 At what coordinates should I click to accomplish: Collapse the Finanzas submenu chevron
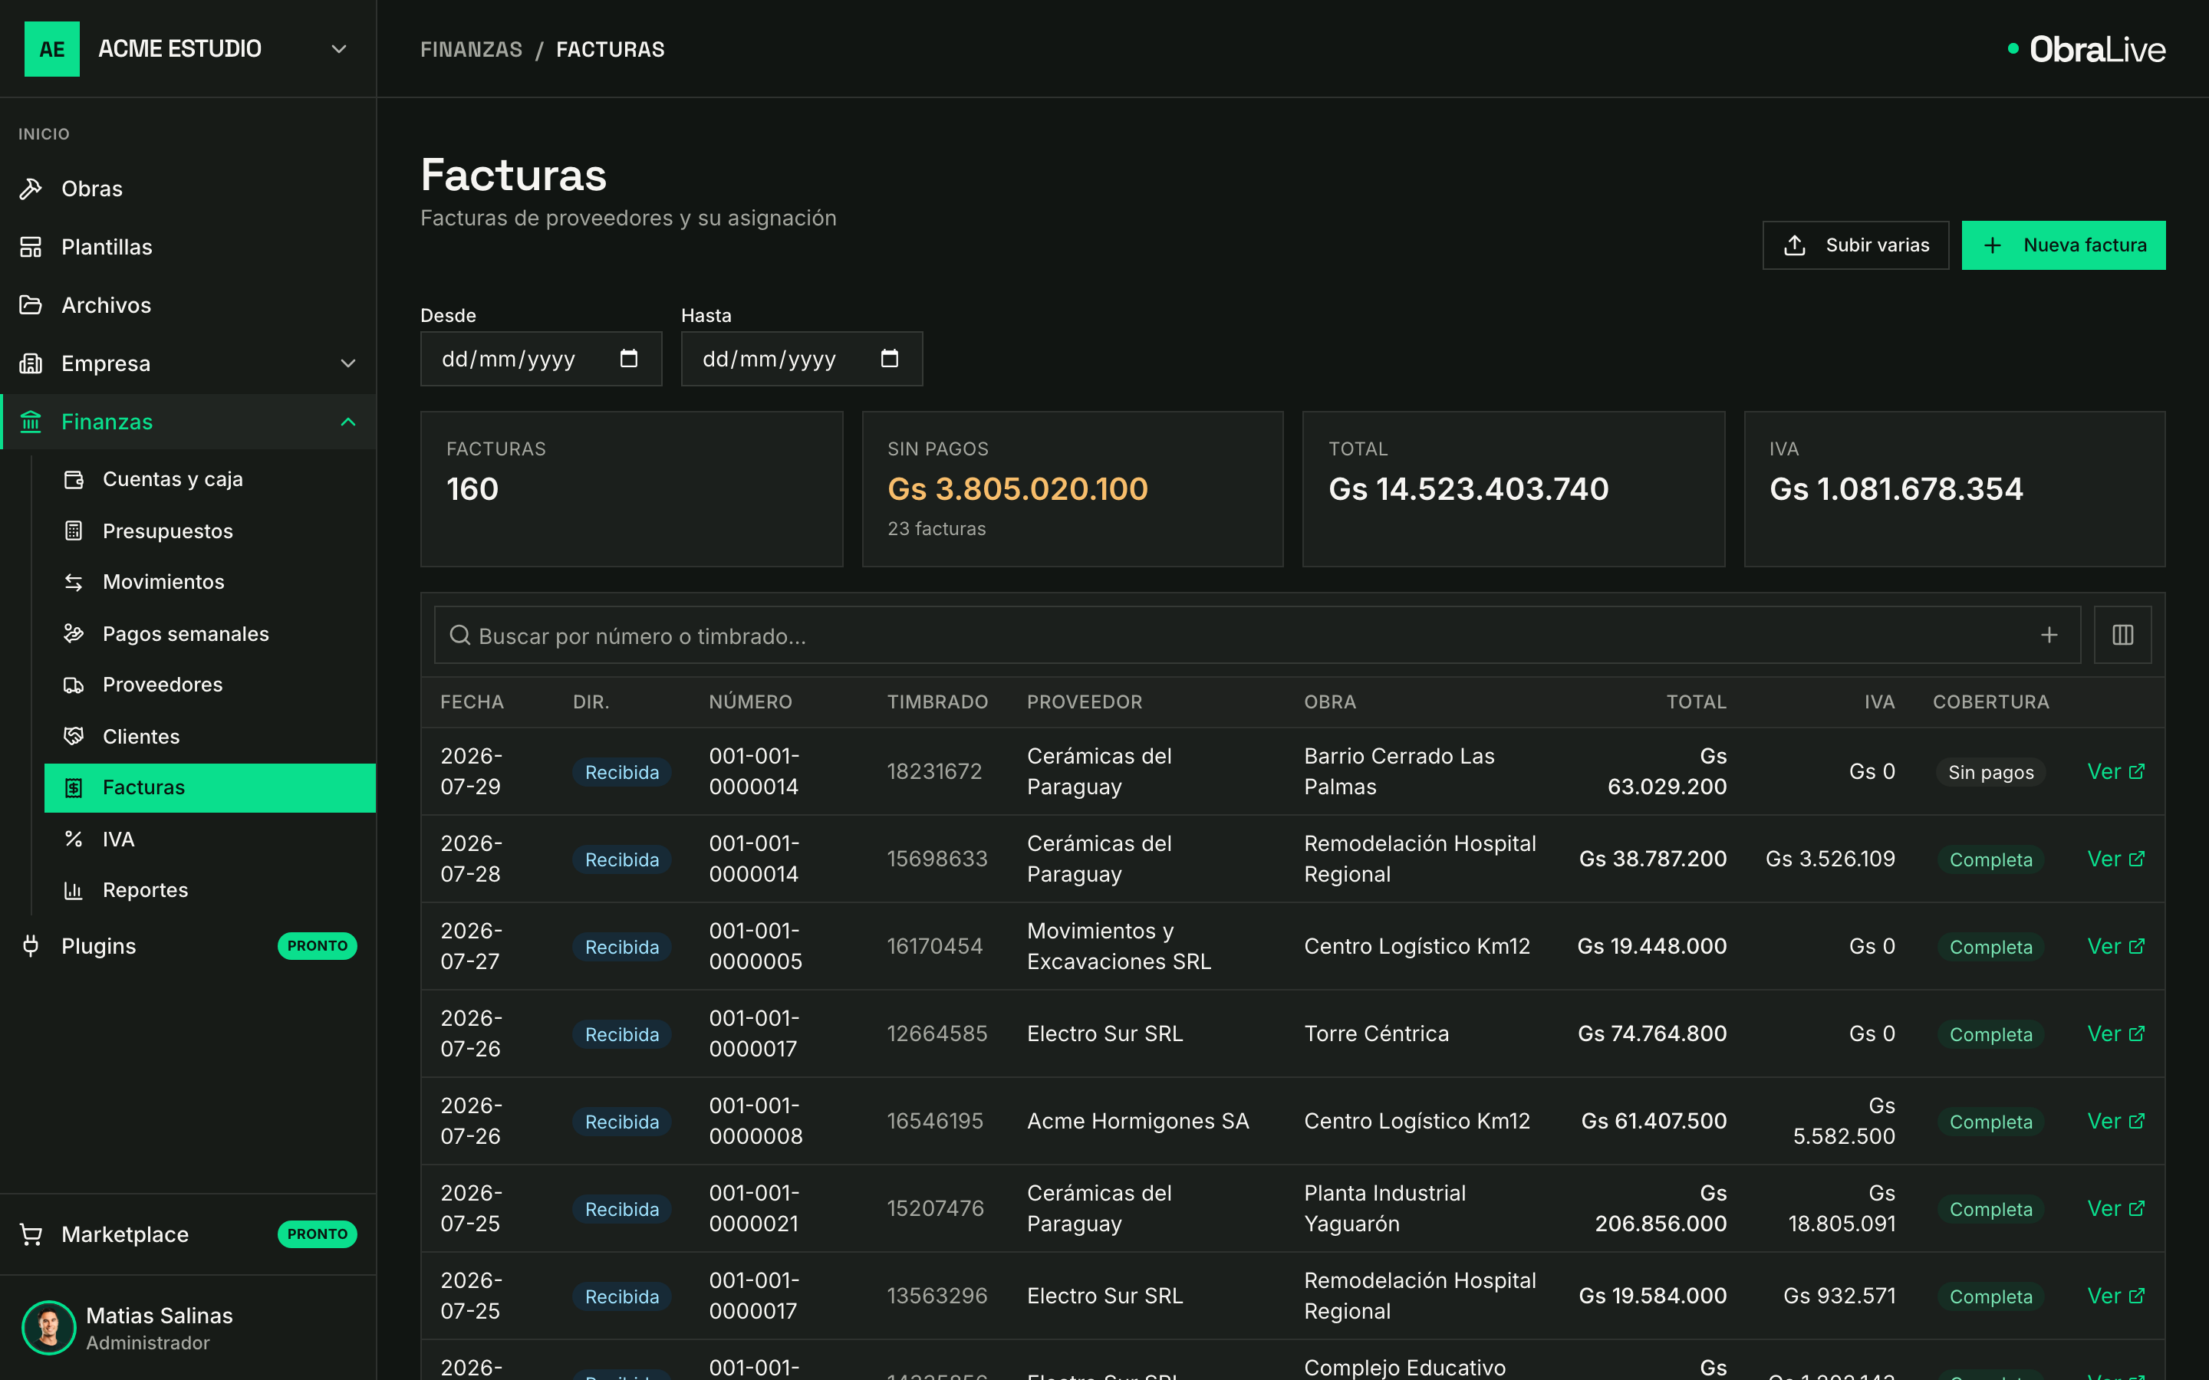pyautogui.click(x=347, y=422)
